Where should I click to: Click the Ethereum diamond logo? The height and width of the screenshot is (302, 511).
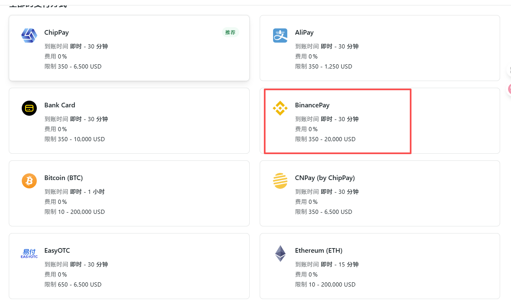280,254
